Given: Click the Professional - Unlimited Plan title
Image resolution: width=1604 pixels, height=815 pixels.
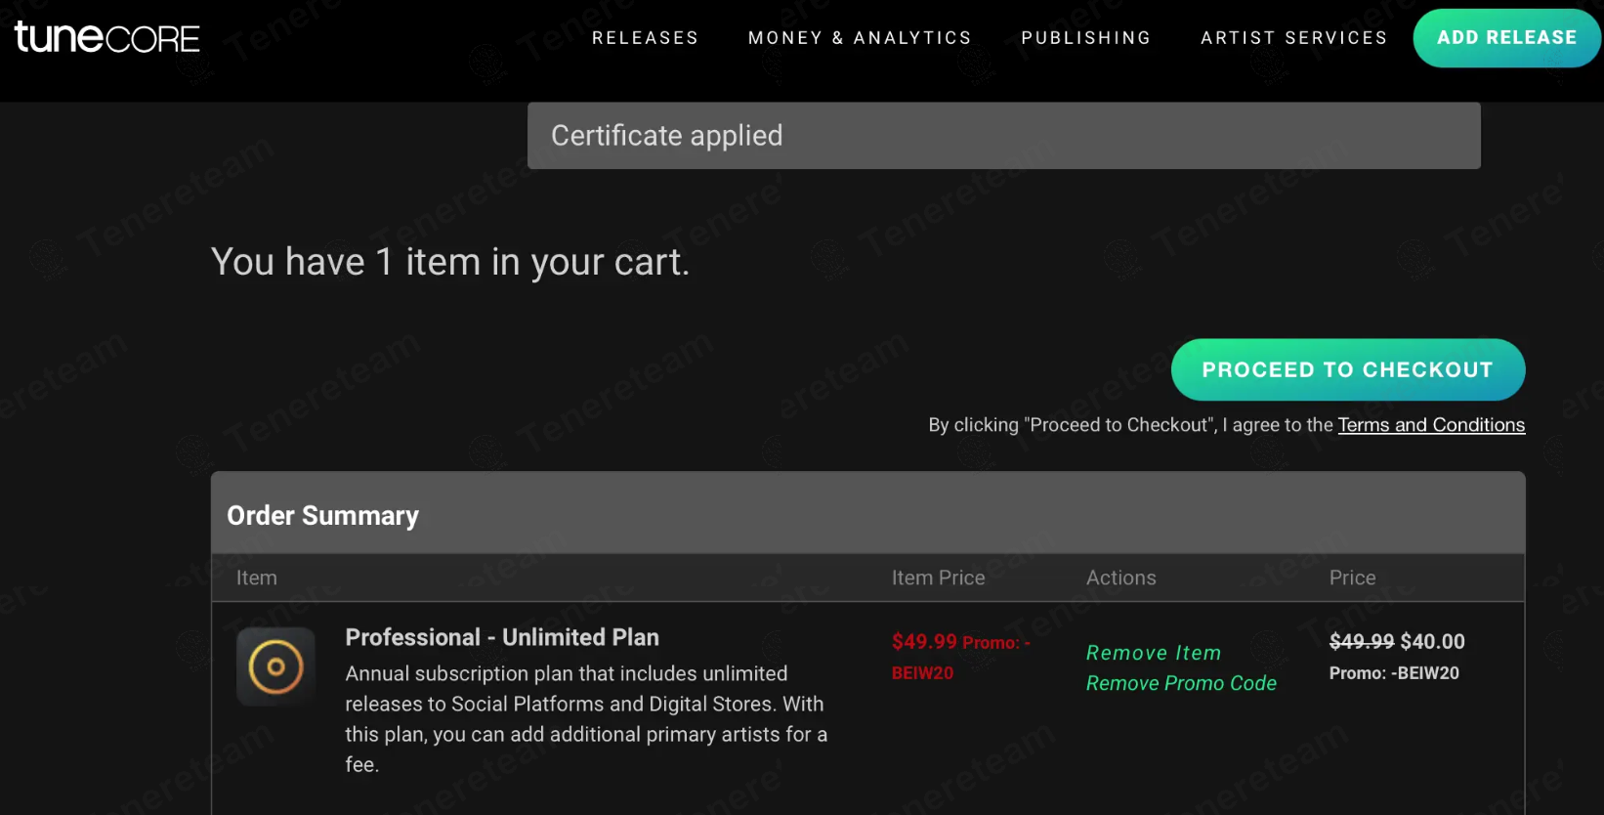Looking at the screenshot, I should click(x=502, y=637).
